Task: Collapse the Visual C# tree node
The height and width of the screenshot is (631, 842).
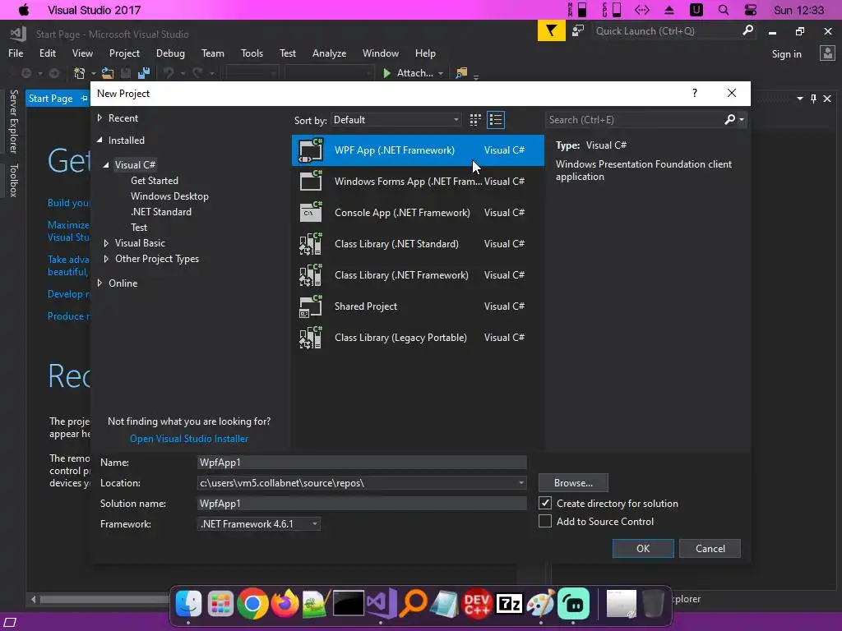Action: (106, 164)
